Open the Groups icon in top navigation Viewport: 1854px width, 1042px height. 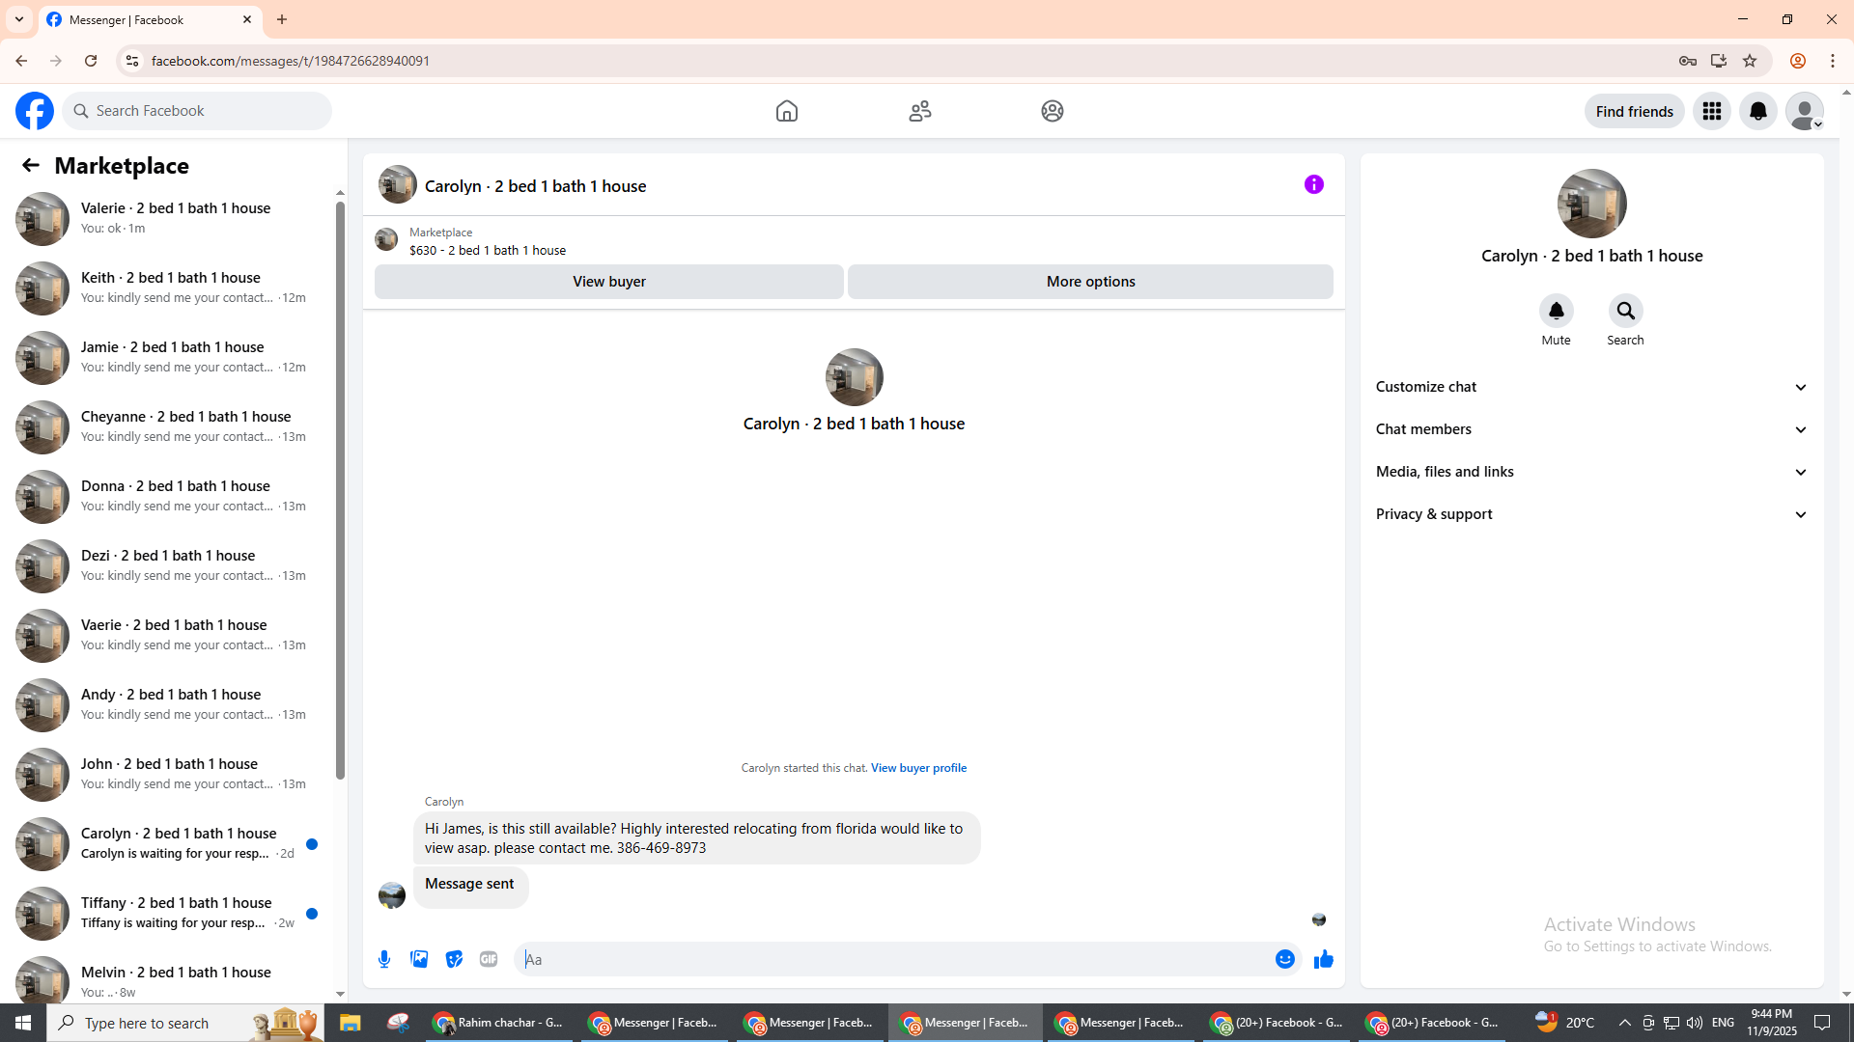(x=1053, y=111)
